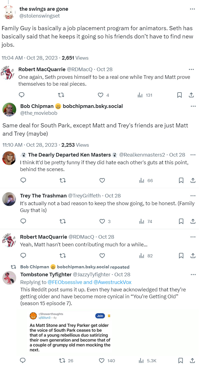Open more options for stolenswingset's tweet
Viewport: 201px width, 368px height.
coord(192,9)
